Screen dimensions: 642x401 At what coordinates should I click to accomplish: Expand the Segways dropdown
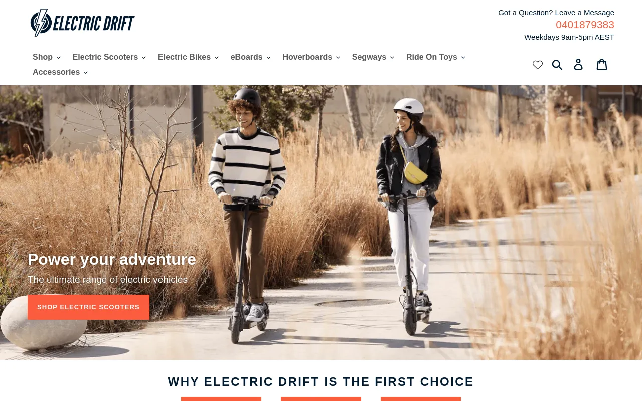coord(373,57)
